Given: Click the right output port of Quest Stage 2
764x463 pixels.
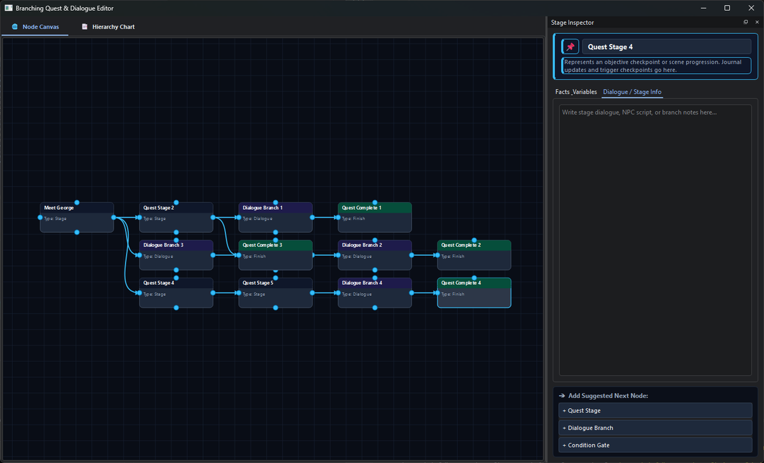Looking at the screenshot, I should (x=213, y=218).
